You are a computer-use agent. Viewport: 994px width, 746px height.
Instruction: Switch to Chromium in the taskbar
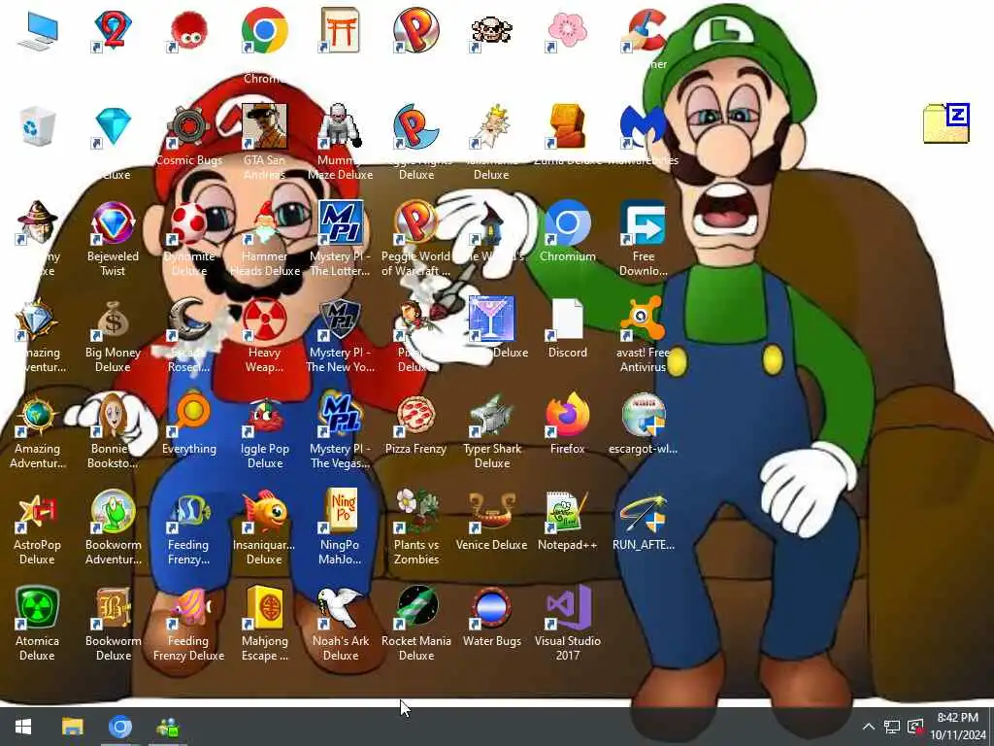[119, 727]
